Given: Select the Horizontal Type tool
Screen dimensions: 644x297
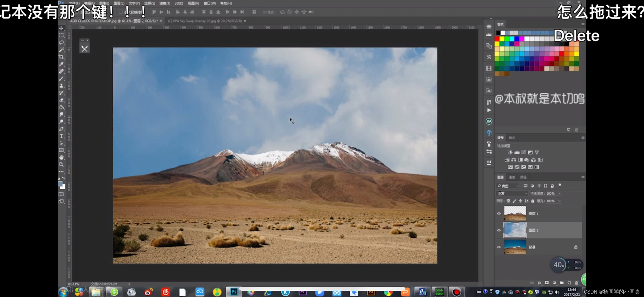Looking at the screenshot, I should coord(61,136).
